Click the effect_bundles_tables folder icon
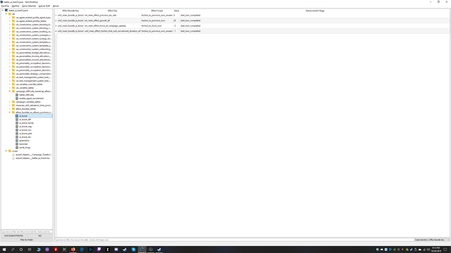The width and height of the screenshot is (451, 253). point(13,109)
